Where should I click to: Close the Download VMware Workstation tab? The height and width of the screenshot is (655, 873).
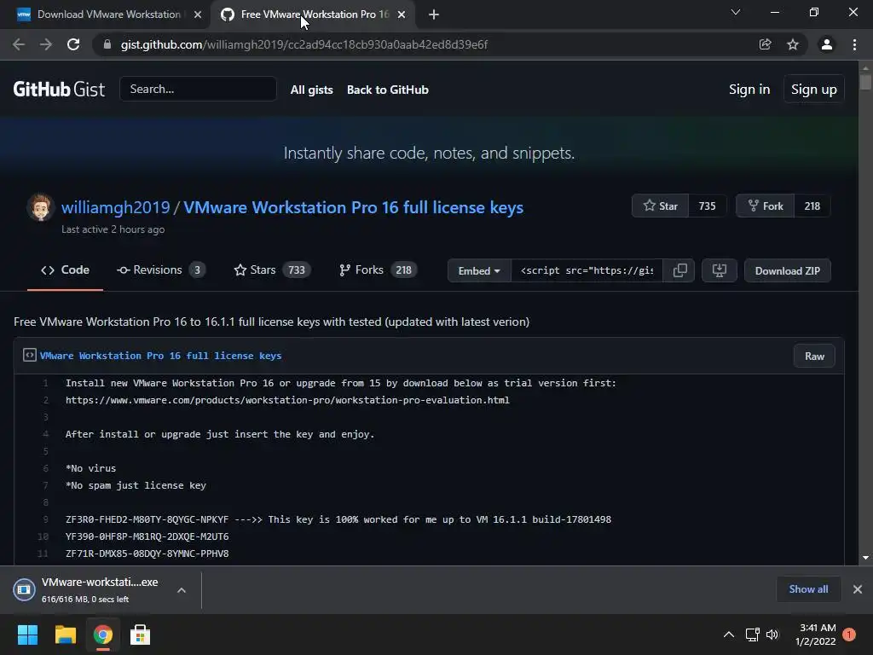point(198,14)
